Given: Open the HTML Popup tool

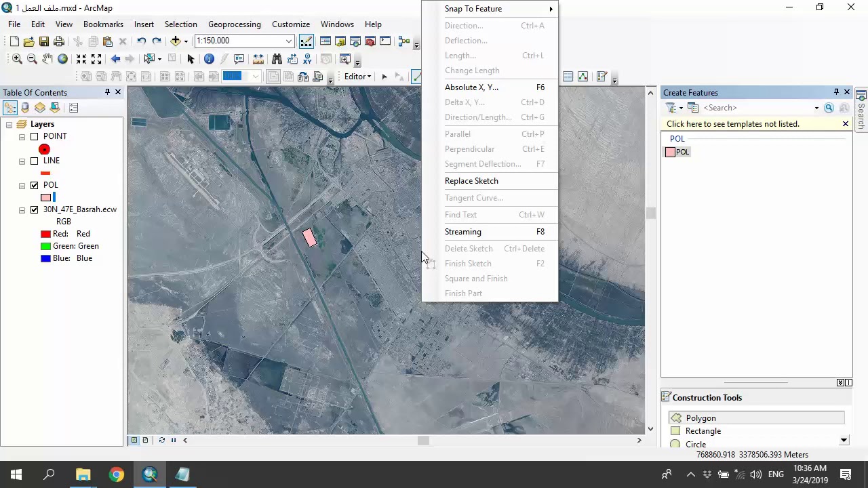Looking at the screenshot, I should click(239, 59).
